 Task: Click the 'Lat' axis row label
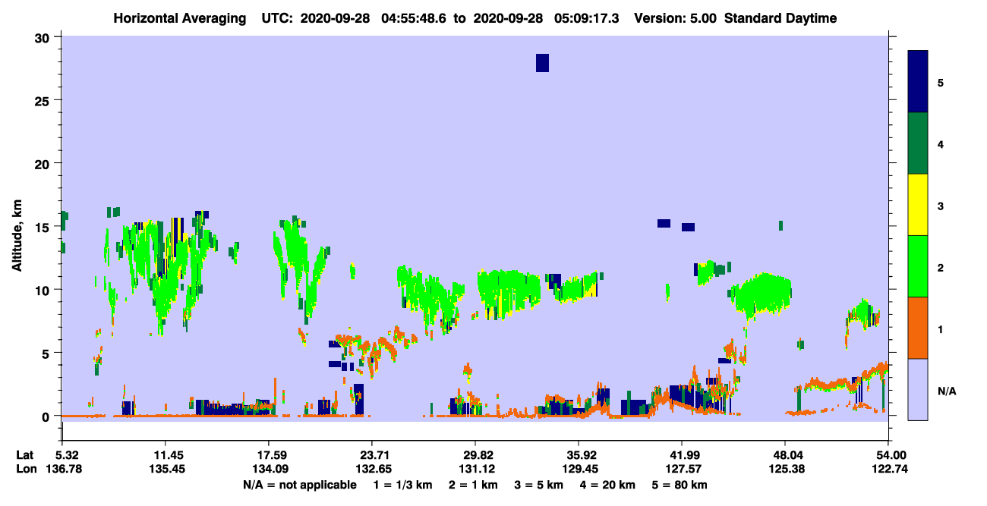click(x=25, y=455)
